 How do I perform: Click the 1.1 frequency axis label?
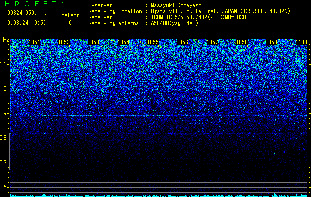point(4,64)
